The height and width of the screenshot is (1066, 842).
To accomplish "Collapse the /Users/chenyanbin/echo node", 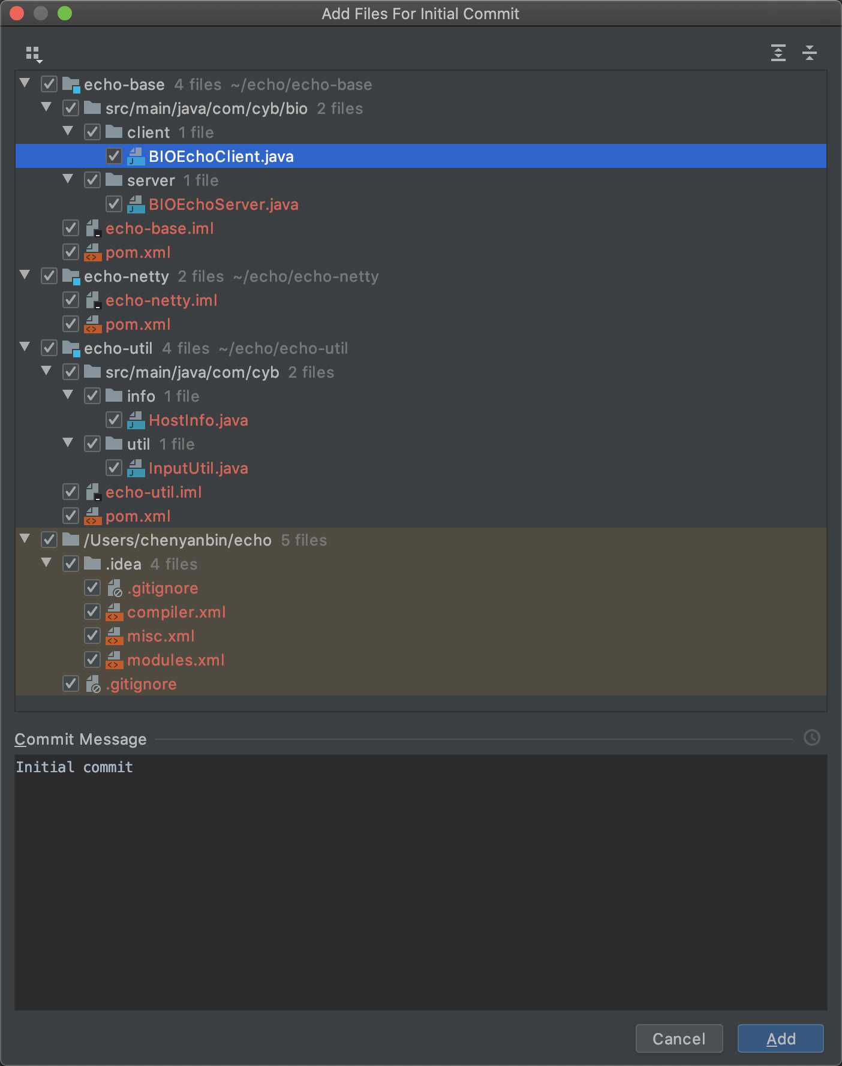I will click(25, 539).
